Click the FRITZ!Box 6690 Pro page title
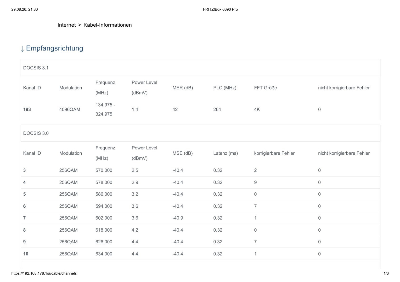Viewport: 400px width, 282px height. (x=220, y=9)
